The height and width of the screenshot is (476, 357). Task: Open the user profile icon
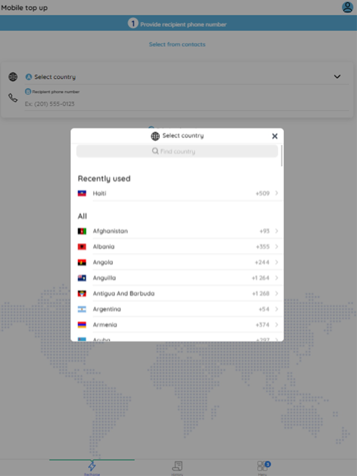347,7
